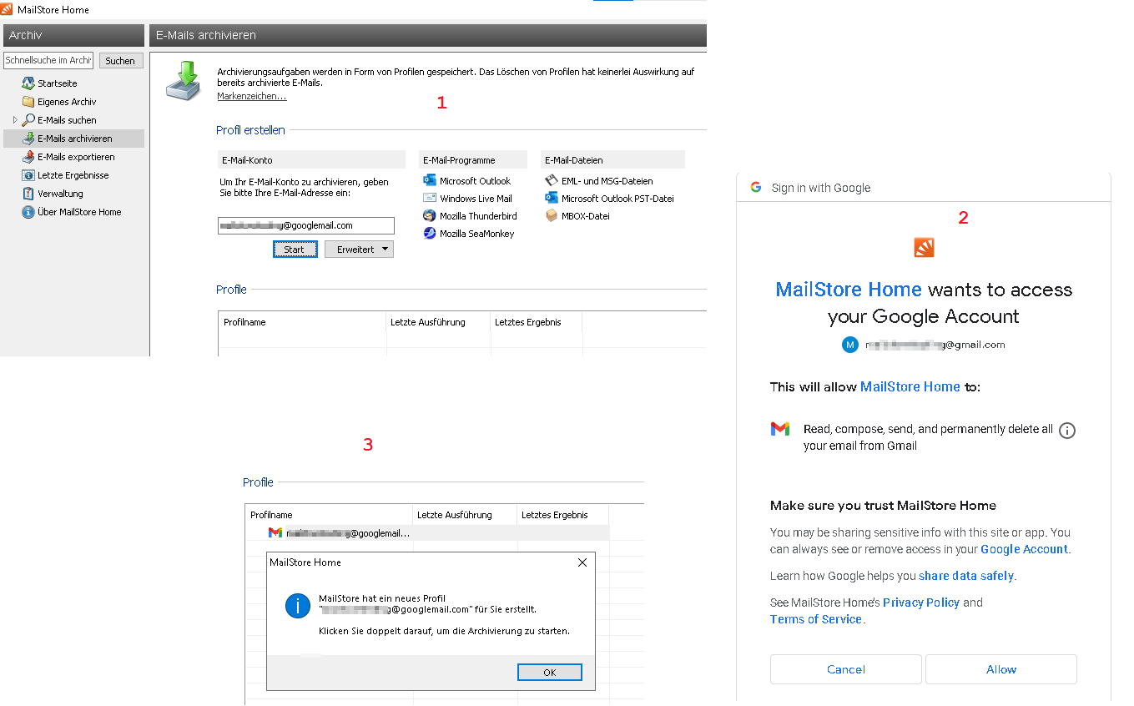Viewport: 1134px width, 706px height.
Task: Click MailStore Home link in dialog heading
Action: click(849, 290)
